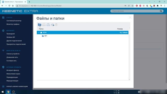The height and width of the screenshot is (94, 167).
Task: Open Системный монитор in sidebar
Action: click(14, 21)
